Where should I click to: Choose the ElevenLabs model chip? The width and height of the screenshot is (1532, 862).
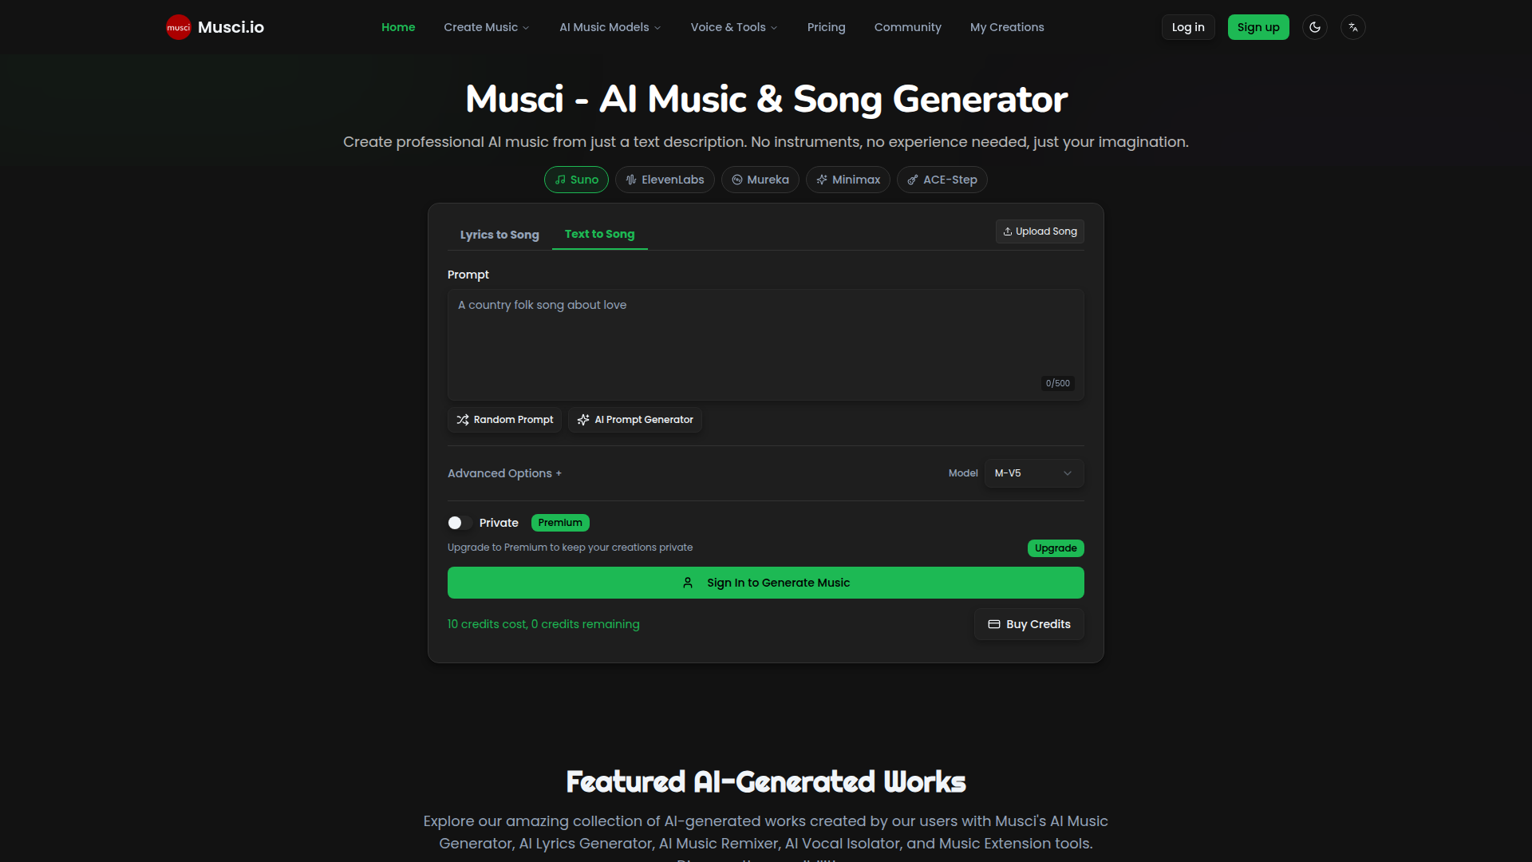click(665, 180)
